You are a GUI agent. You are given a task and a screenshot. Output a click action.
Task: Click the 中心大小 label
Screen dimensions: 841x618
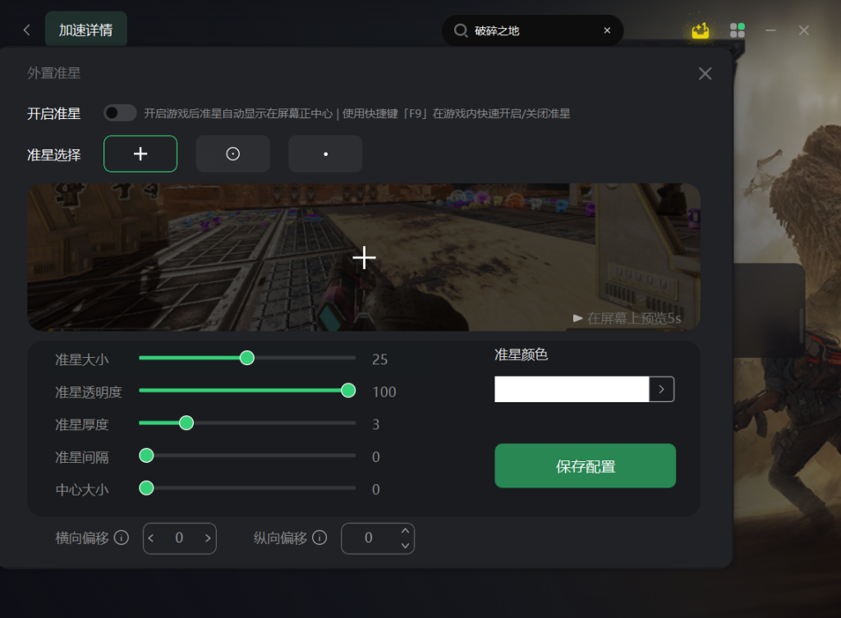82,490
